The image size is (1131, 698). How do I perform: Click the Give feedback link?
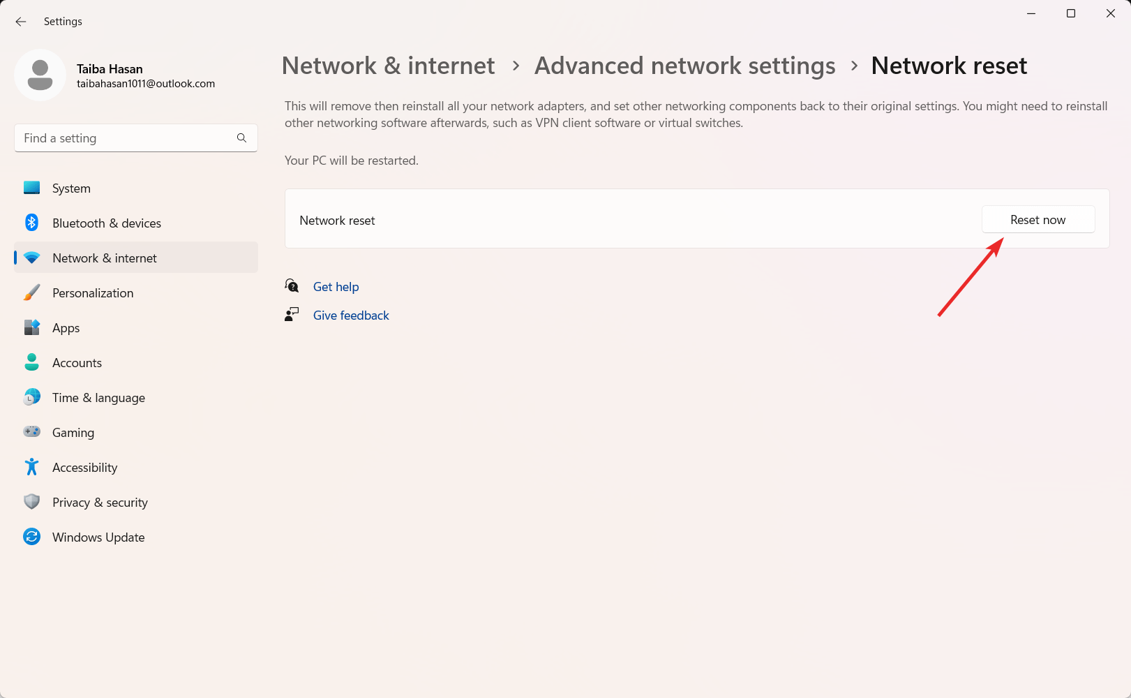point(351,315)
